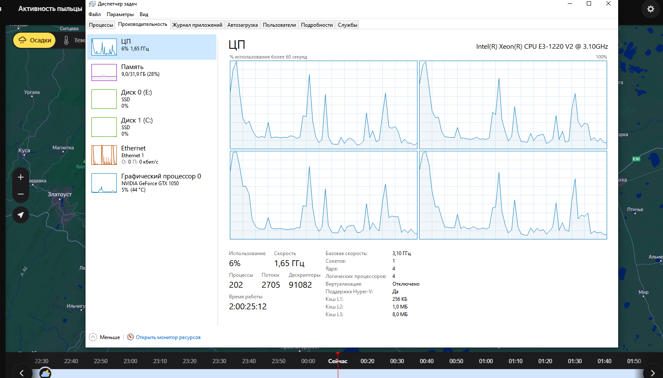Click the resource monitor icon
The height and width of the screenshot is (378, 663).
pos(130,337)
